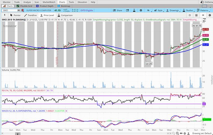The height and width of the screenshot is (135, 213).
Task: Switch to the Flexible Grid tab
Action: click(x=25, y=6)
